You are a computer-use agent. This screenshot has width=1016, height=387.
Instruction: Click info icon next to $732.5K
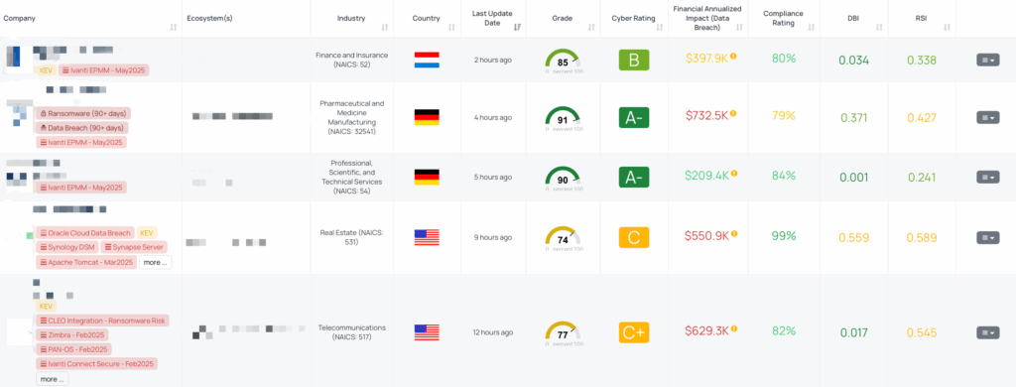pyautogui.click(x=733, y=113)
